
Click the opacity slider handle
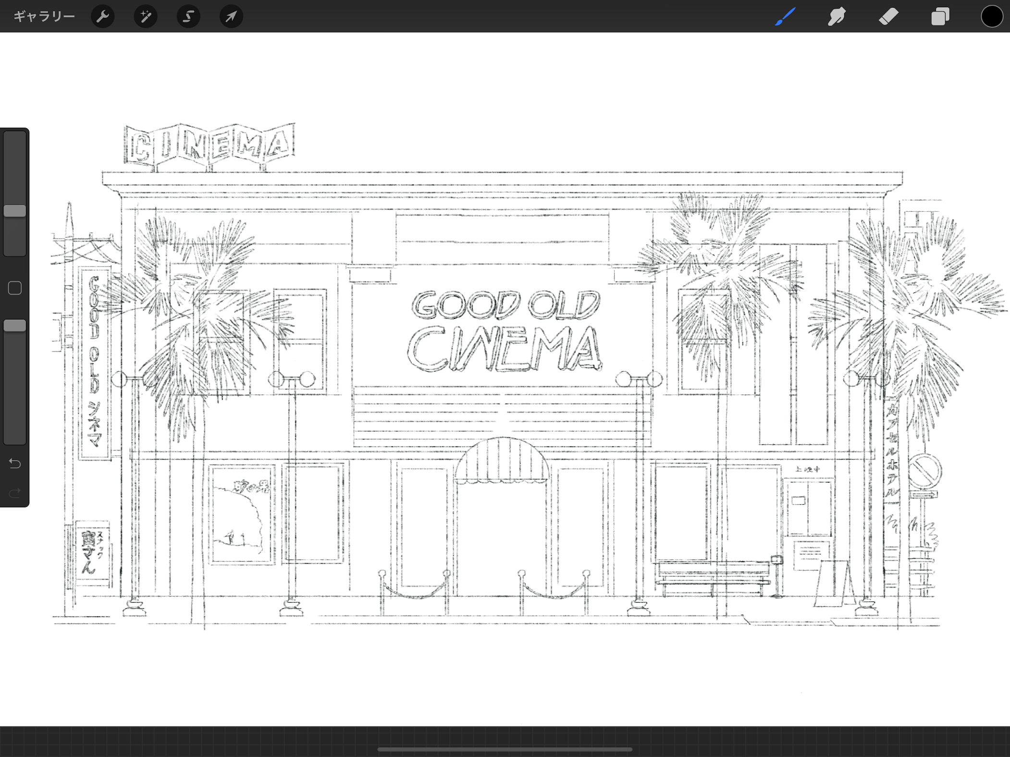(x=15, y=326)
